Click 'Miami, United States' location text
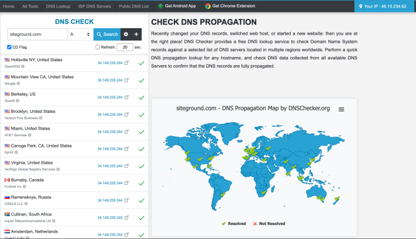The image size is (416, 239). (x=31, y=129)
